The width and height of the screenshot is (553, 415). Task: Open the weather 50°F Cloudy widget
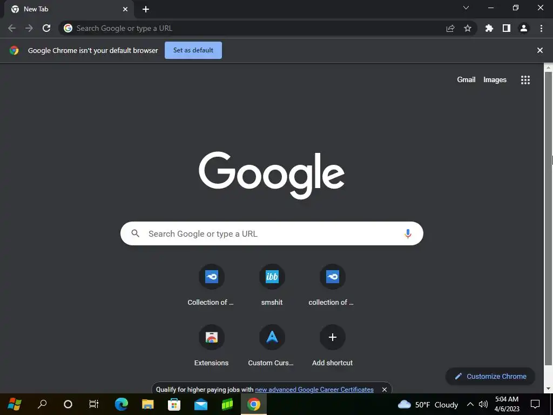point(428,404)
